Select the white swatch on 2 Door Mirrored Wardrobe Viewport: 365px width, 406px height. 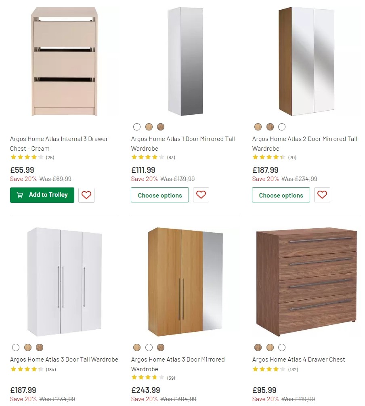point(281,126)
